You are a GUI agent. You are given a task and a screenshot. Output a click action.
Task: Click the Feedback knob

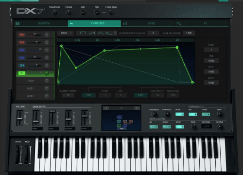tap(154, 114)
